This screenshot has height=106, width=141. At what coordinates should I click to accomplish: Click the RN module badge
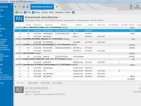[x=19, y=19]
